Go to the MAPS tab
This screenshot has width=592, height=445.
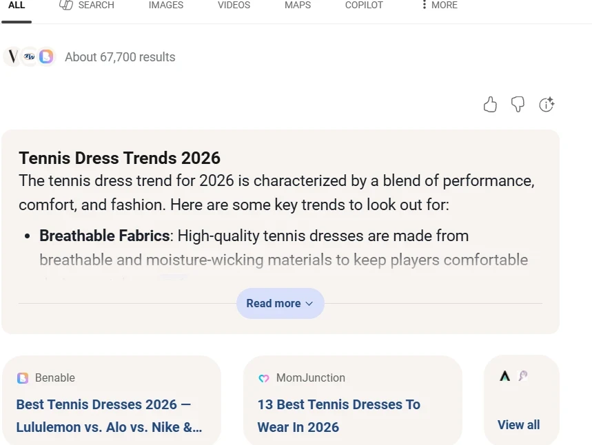298,5
